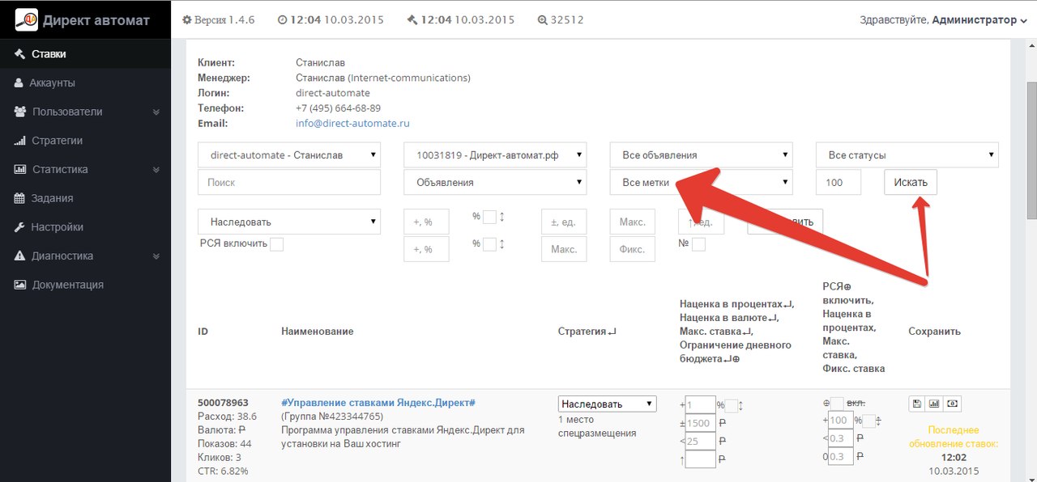
Task: Click the page's vertical scrollbar thumb
Action: click(x=1031, y=150)
